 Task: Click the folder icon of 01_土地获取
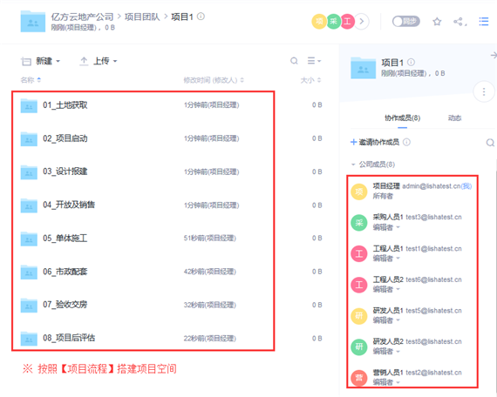tap(29, 105)
